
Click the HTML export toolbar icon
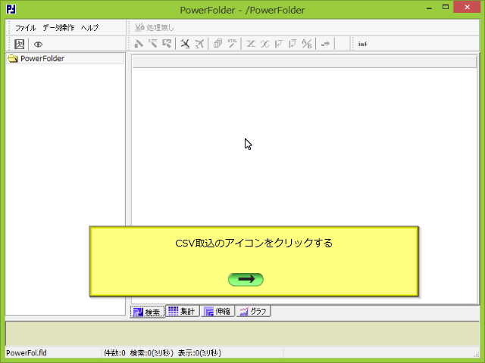point(232,44)
